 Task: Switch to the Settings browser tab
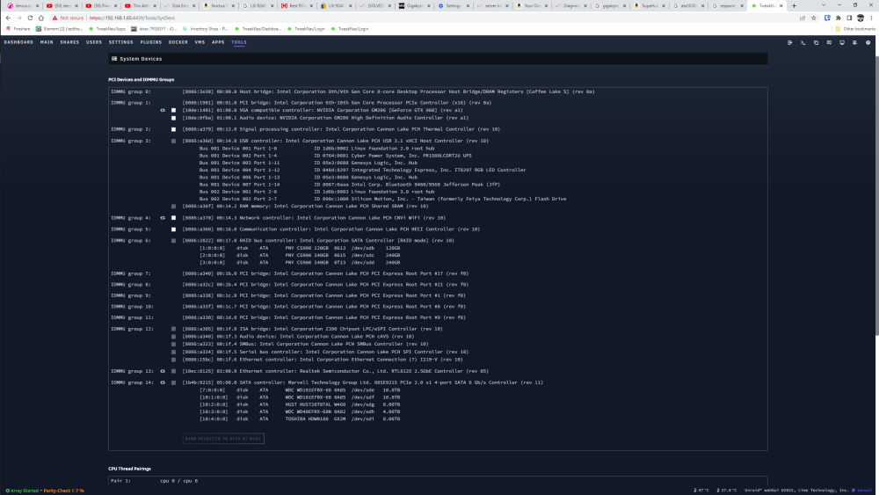coord(453,5)
